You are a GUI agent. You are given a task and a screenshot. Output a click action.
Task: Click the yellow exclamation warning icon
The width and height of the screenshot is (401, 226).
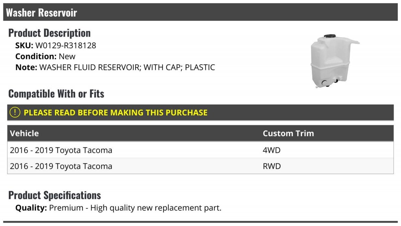[15, 113]
